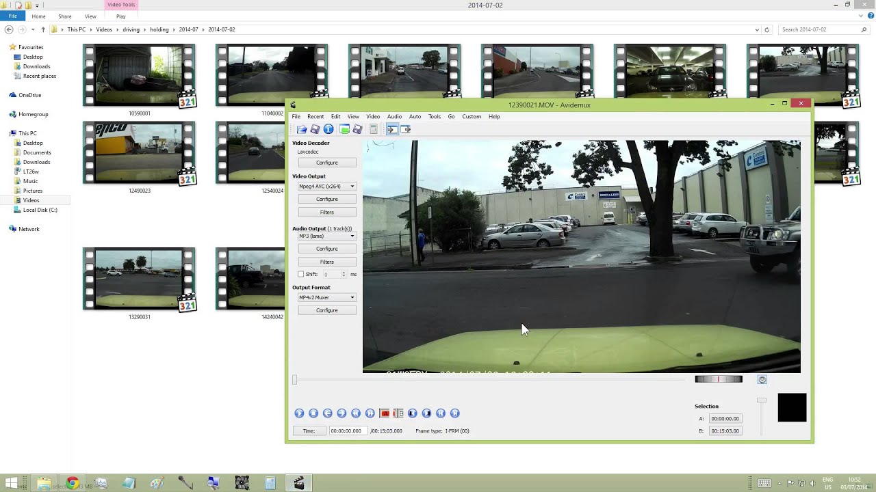Open Filters under Audio Output
Viewport: 876px width, 492px height.
(327, 262)
